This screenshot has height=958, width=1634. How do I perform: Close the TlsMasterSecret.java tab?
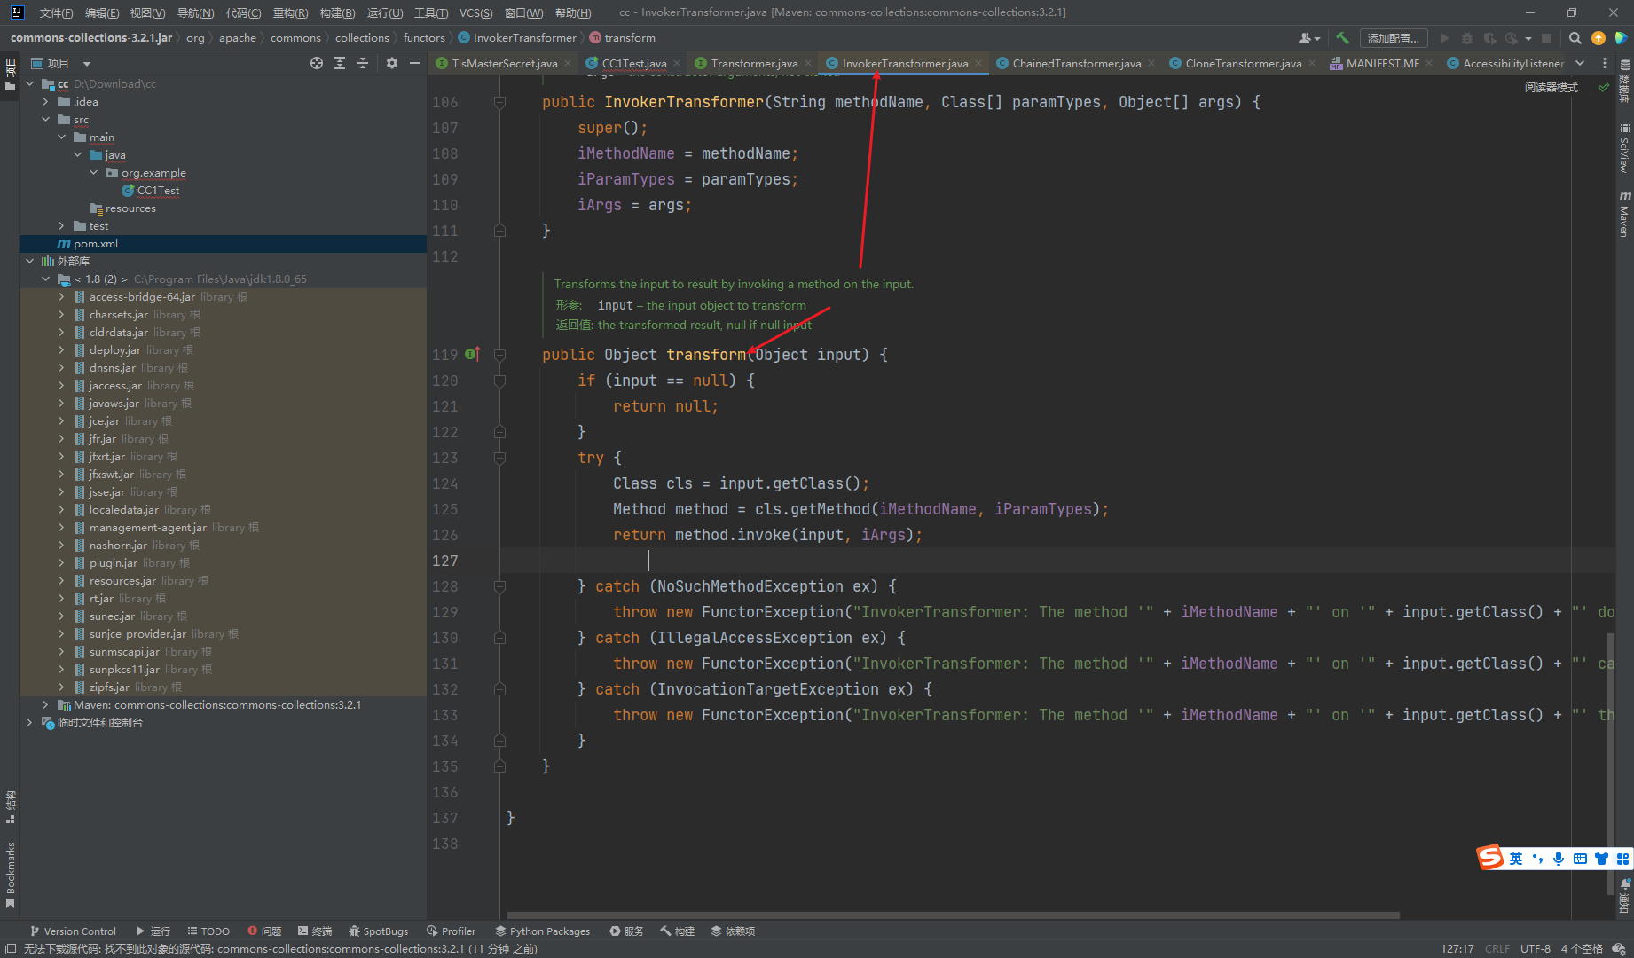(x=568, y=63)
